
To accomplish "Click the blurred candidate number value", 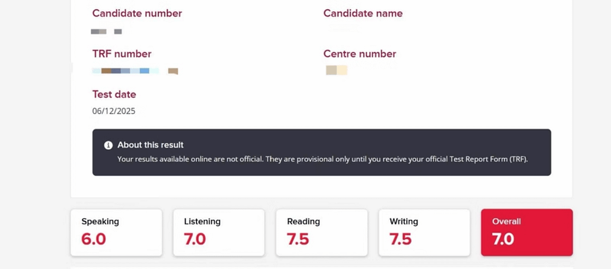I will (x=107, y=31).
